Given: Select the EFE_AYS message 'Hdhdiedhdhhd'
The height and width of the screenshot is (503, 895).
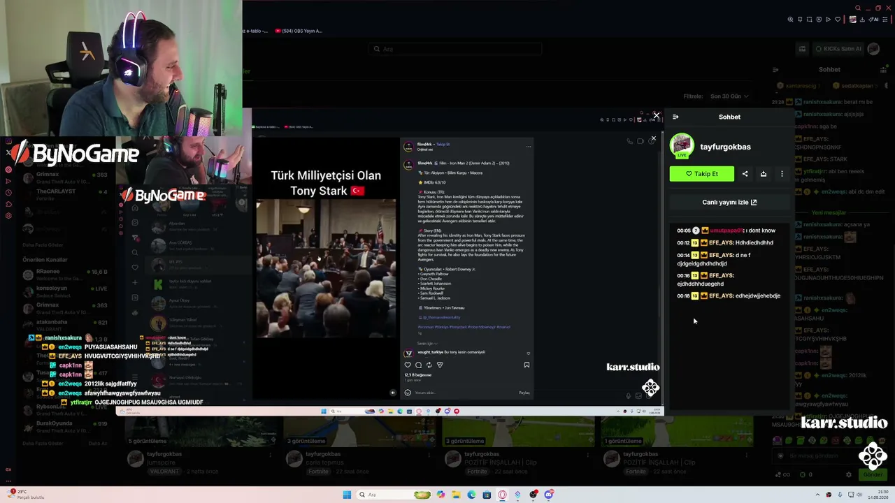Looking at the screenshot, I should click(725, 243).
